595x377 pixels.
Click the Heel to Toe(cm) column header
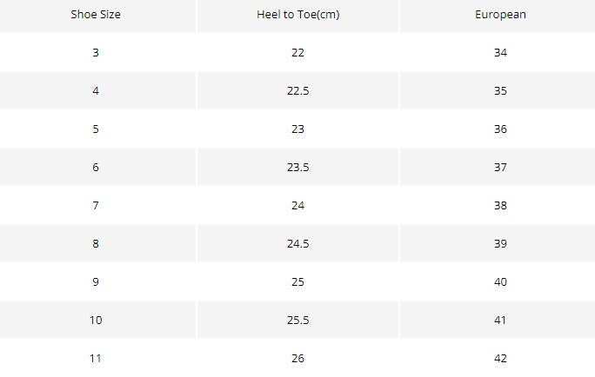pyautogui.click(x=297, y=15)
